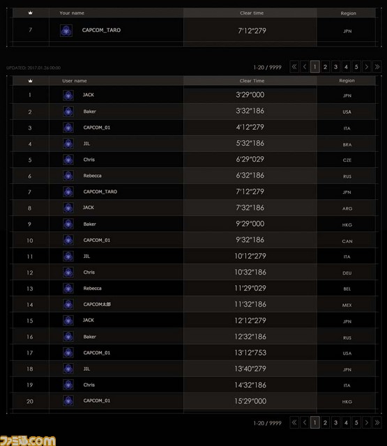The width and height of the screenshot is (387, 446).
Task: Jump to last page with bottom double-right arrow
Action: pyautogui.click(x=377, y=422)
